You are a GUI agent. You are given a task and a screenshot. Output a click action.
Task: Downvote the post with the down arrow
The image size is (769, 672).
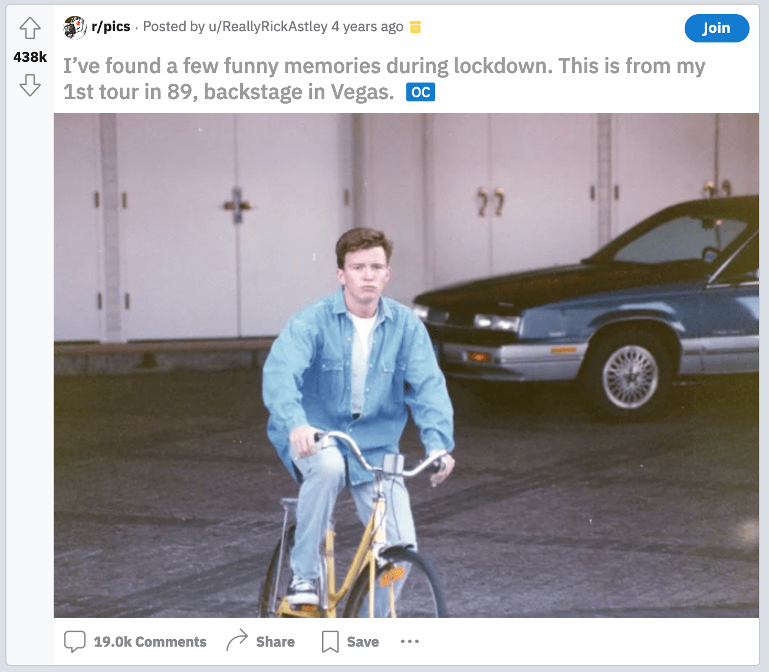[x=30, y=85]
